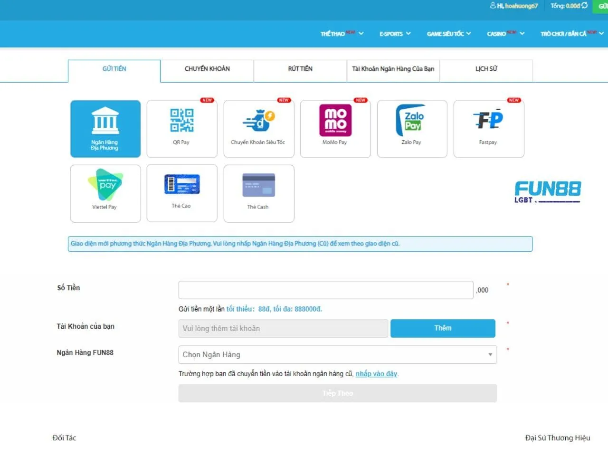Click the hoahuong67 username

tap(521, 6)
